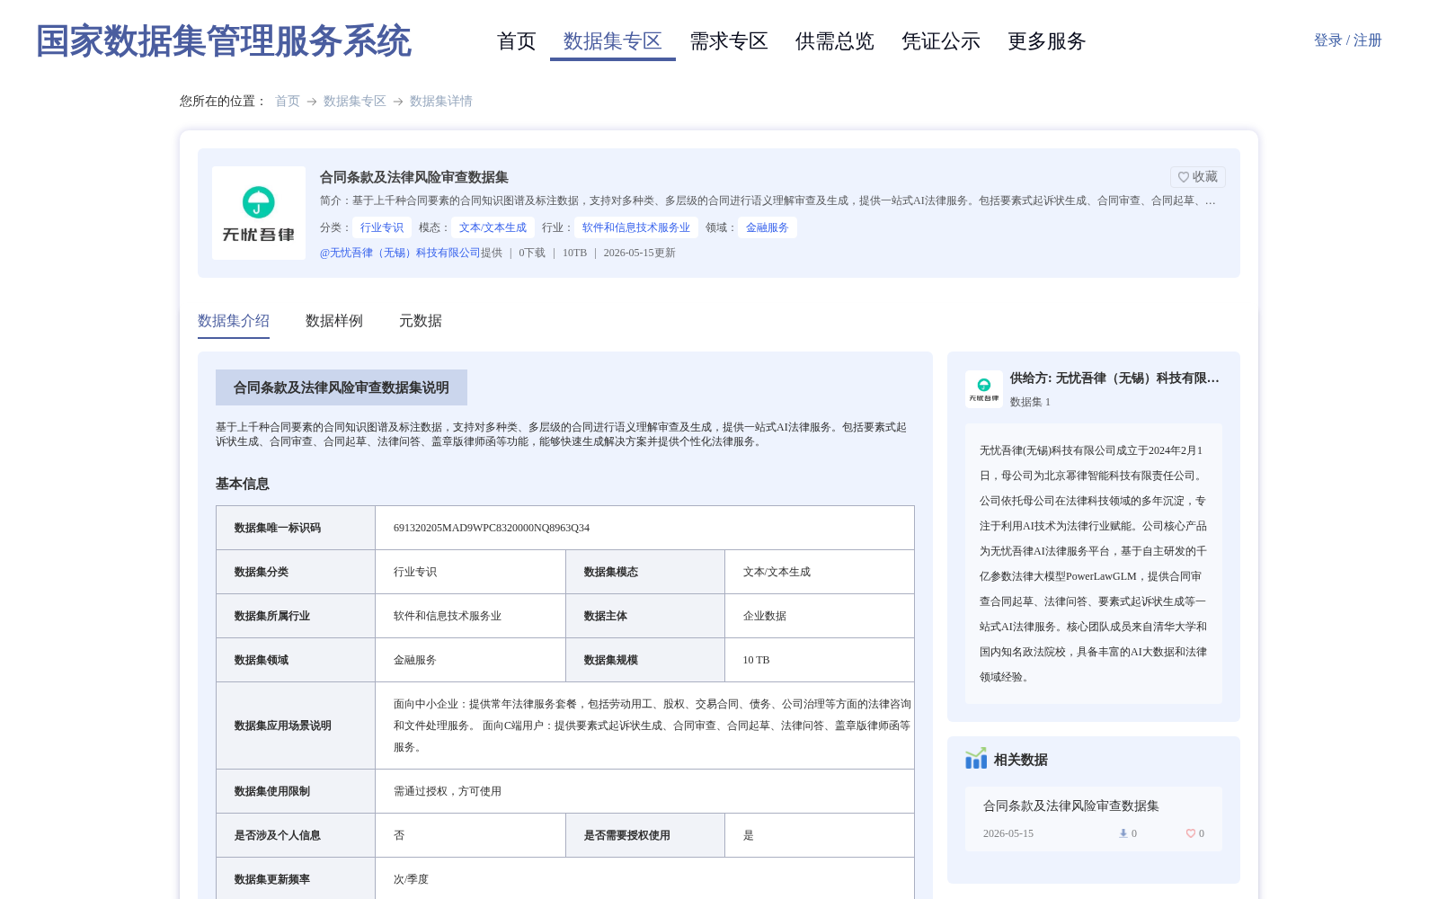Viewport: 1438px width, 899px height.
Task: Click the 2026-05-15 date in related card
Action: tap(1008, 833)
